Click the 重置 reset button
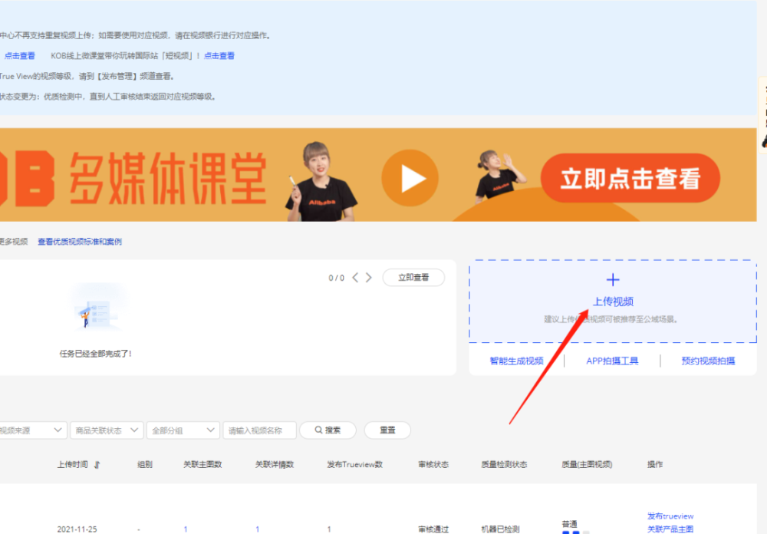 click(387, 430)
